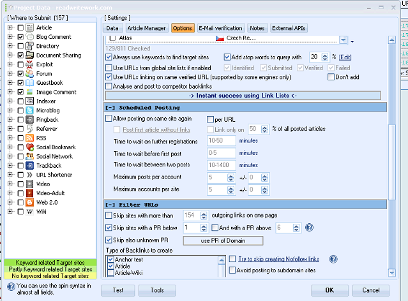
Task: Confirm with the OK button
Action: coord(329,290)
